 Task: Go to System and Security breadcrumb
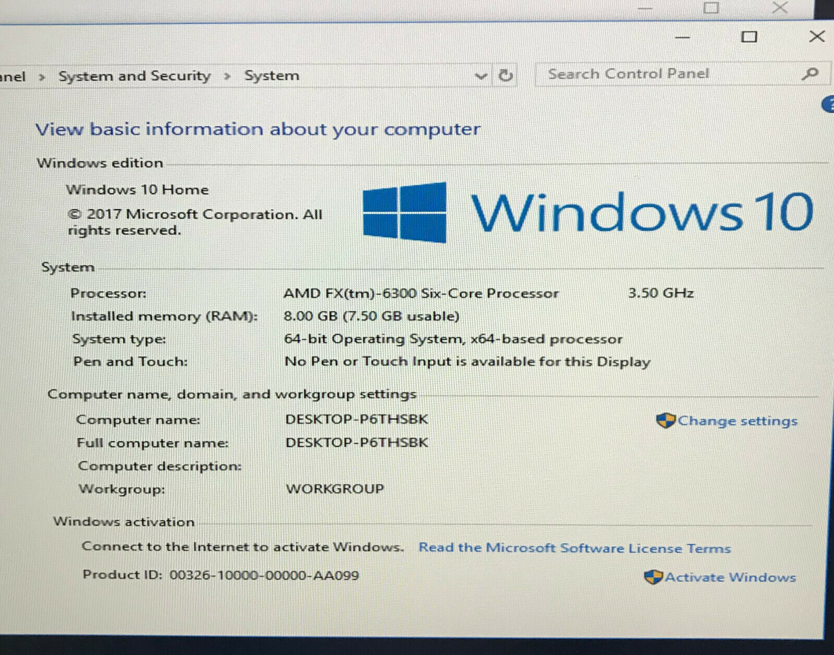tap(134, 76)
